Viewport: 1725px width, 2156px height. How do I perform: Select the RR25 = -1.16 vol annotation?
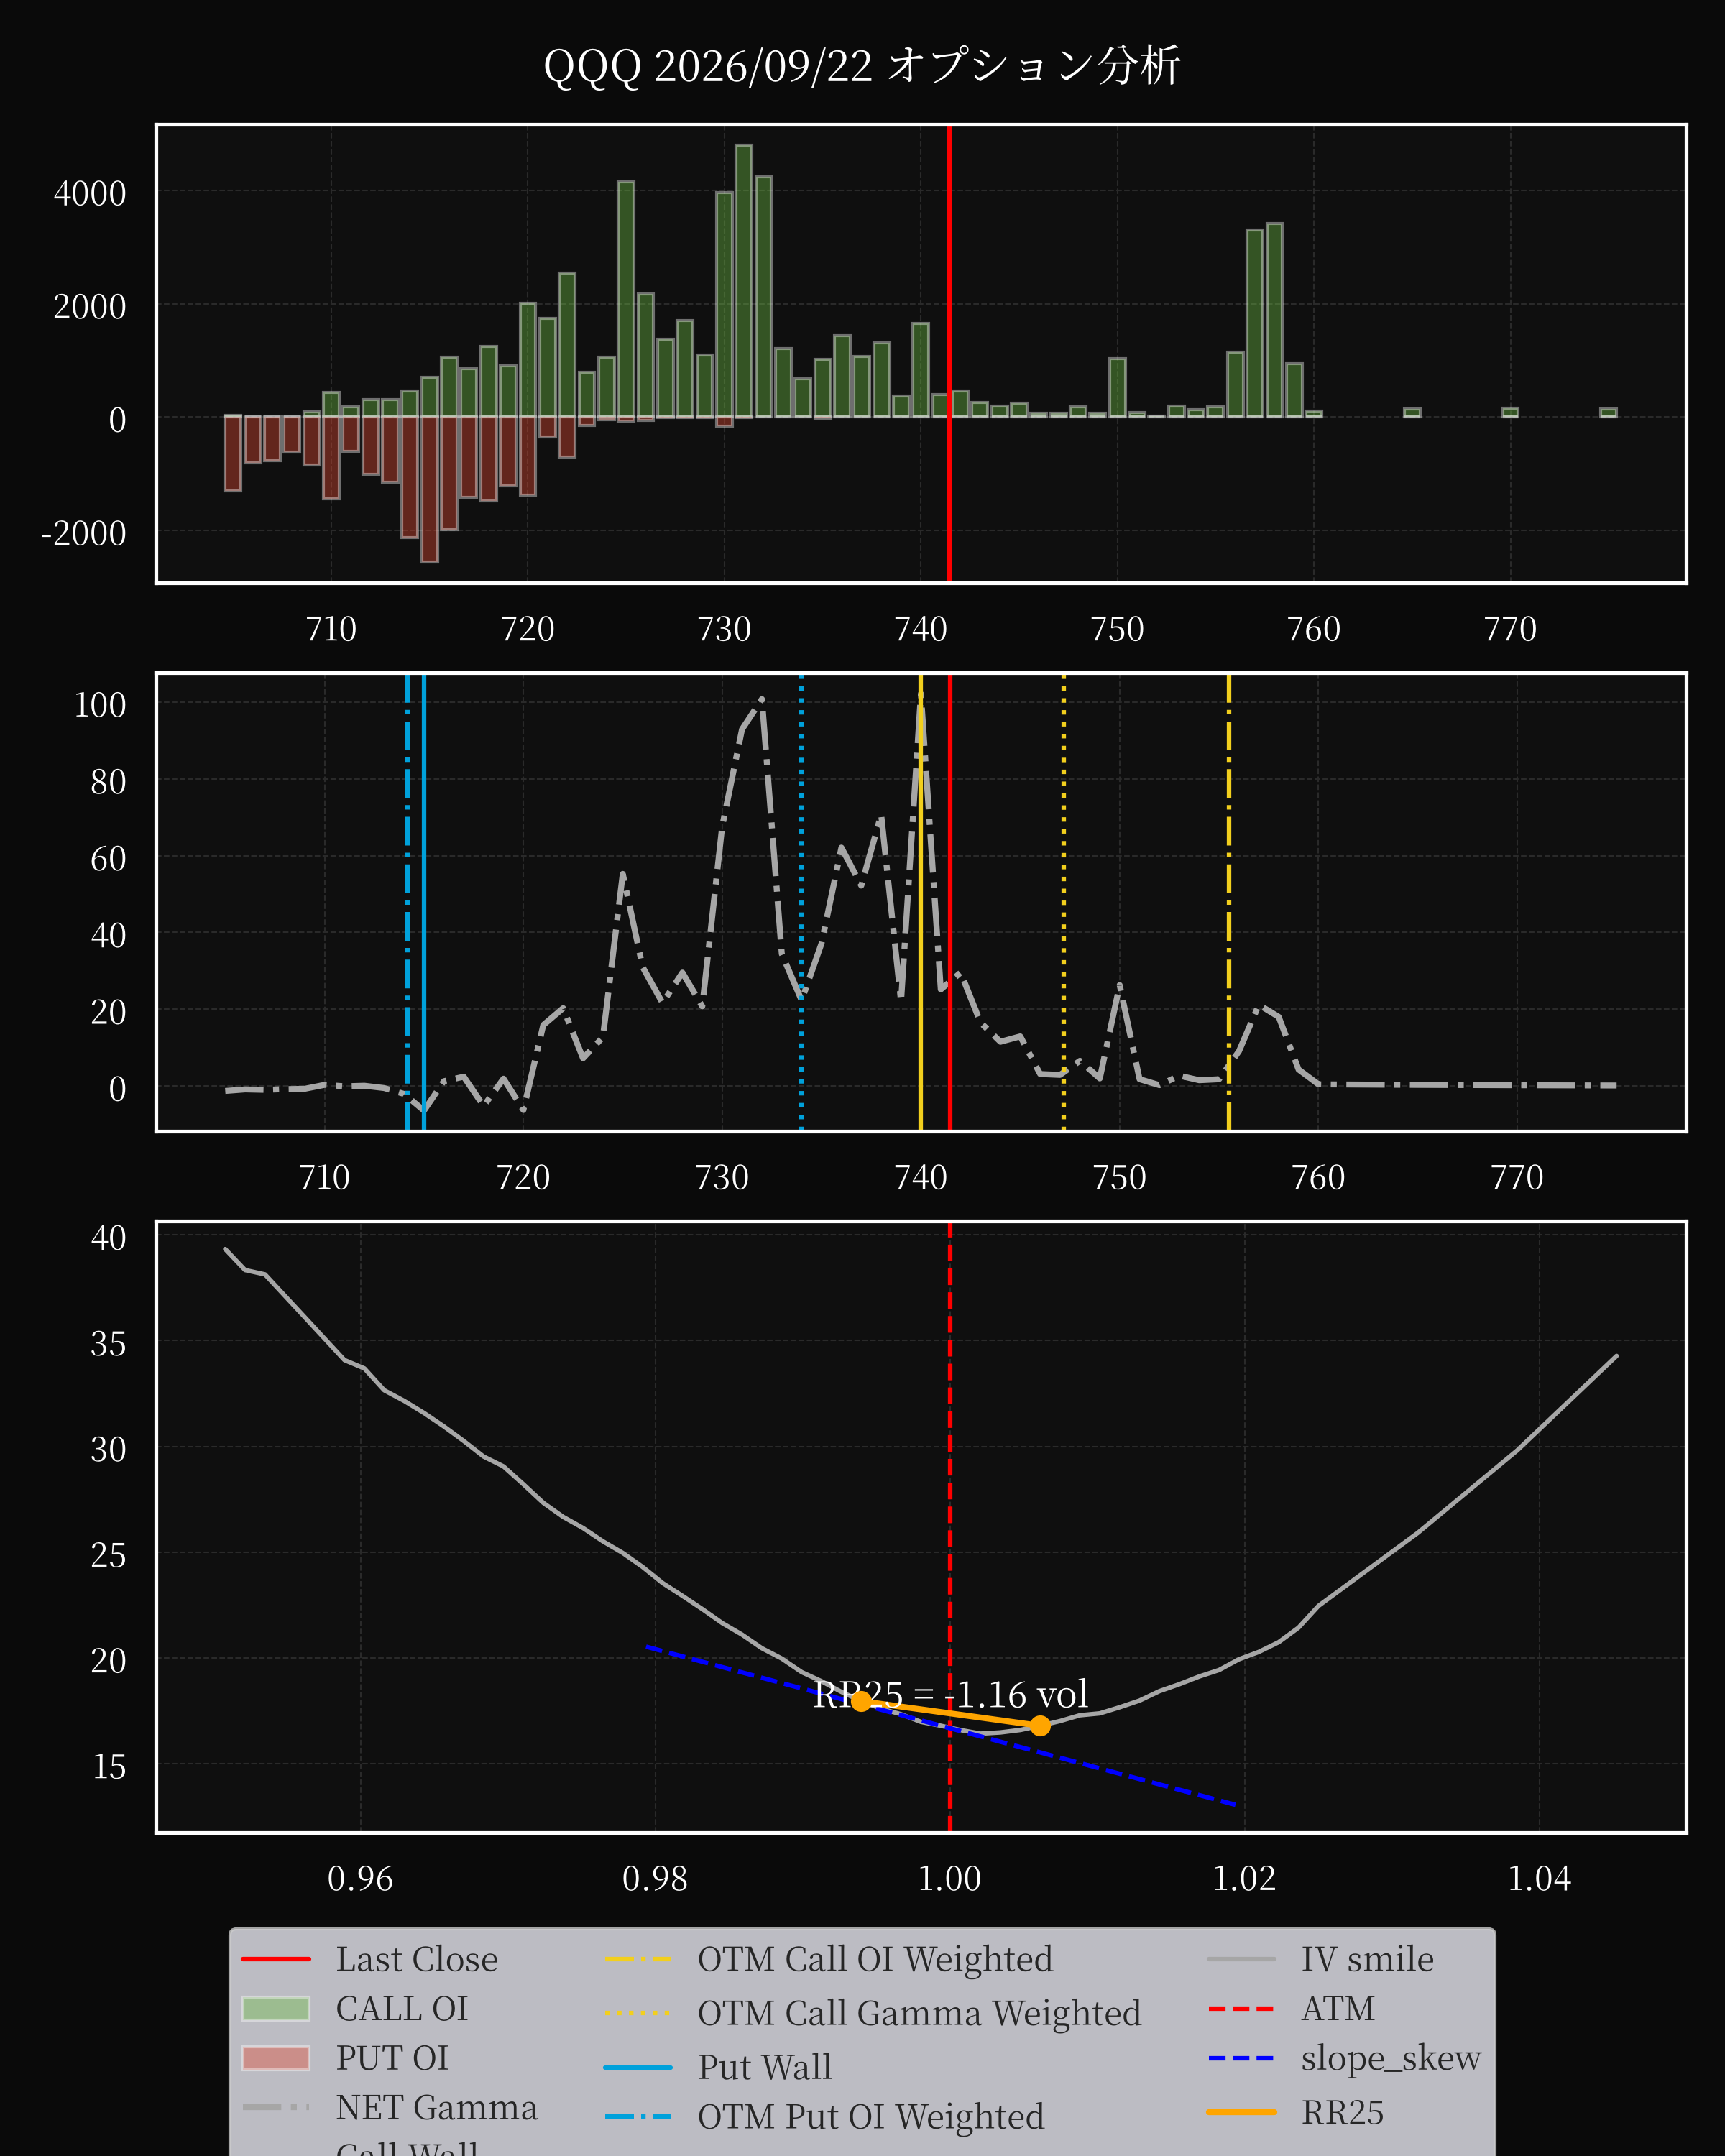coord(950,1694)
